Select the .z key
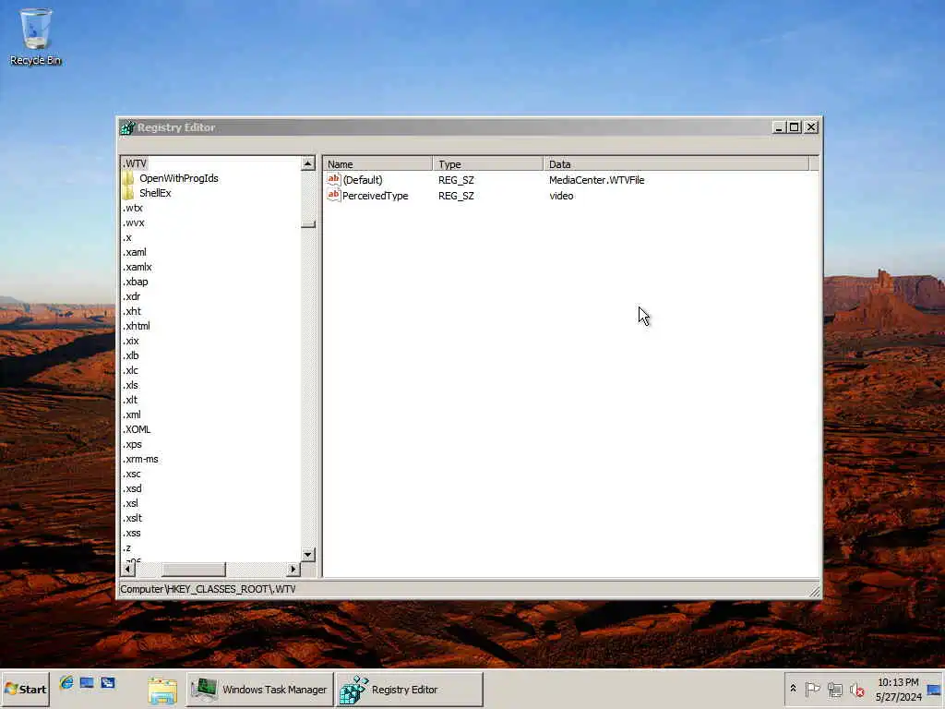945x709 pixels. (x=127, y=547)
